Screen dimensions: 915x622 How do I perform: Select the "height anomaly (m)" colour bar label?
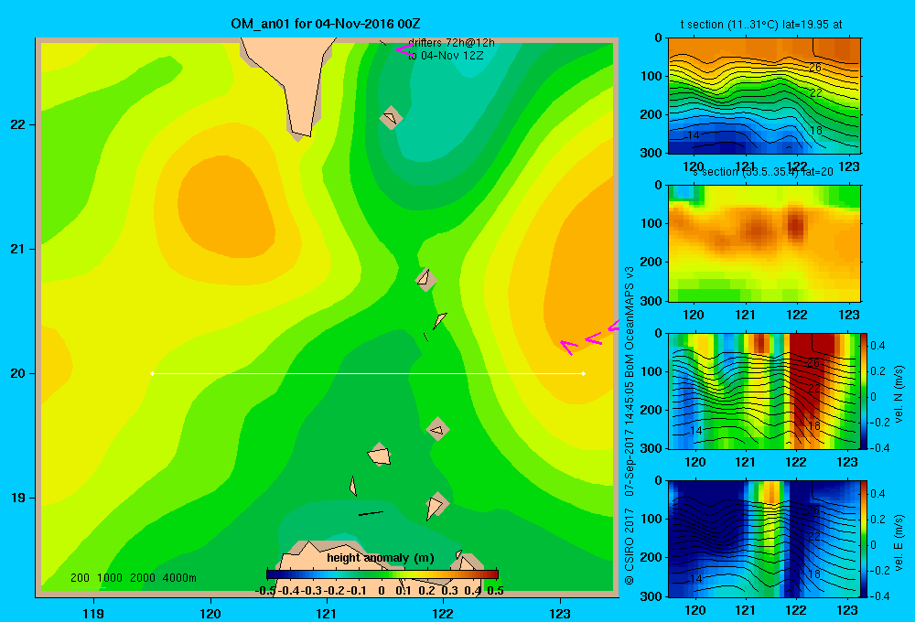(381, 558)
